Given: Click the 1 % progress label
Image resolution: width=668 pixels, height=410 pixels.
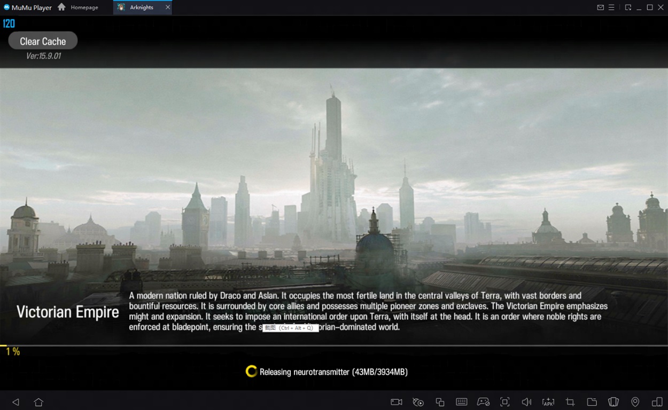Looking at the screenshot, I should (13, 351).
